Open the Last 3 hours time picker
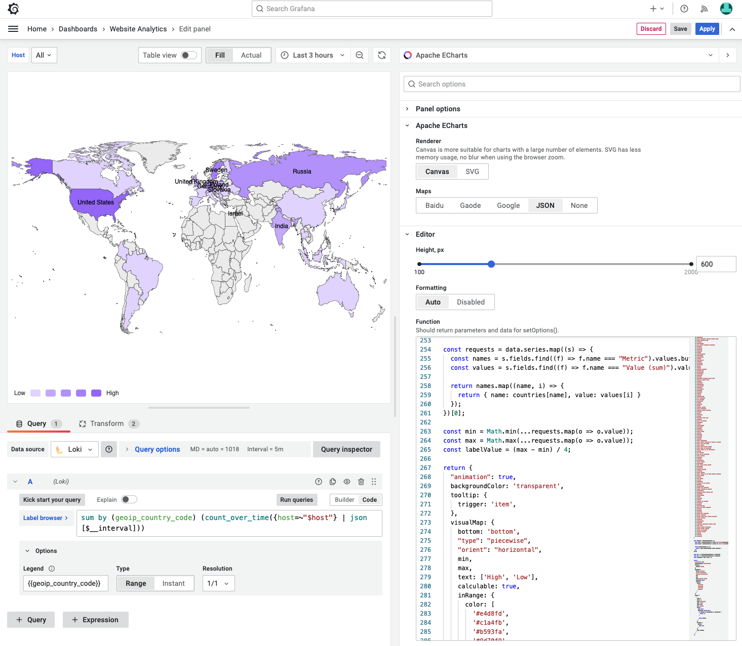The width and height of the screenshot is (742, 646). (x=313, y=55)
